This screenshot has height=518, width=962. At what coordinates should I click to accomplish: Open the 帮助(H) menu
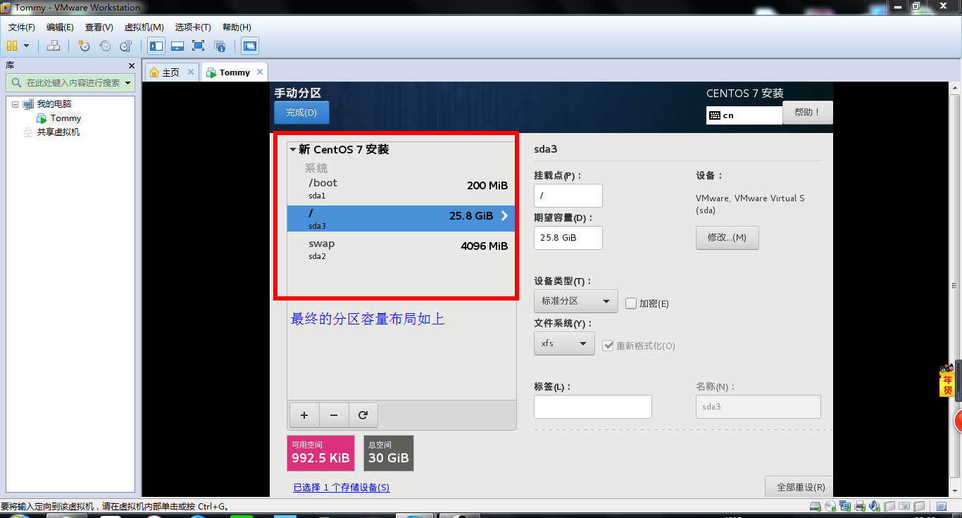tap(237, 27)
